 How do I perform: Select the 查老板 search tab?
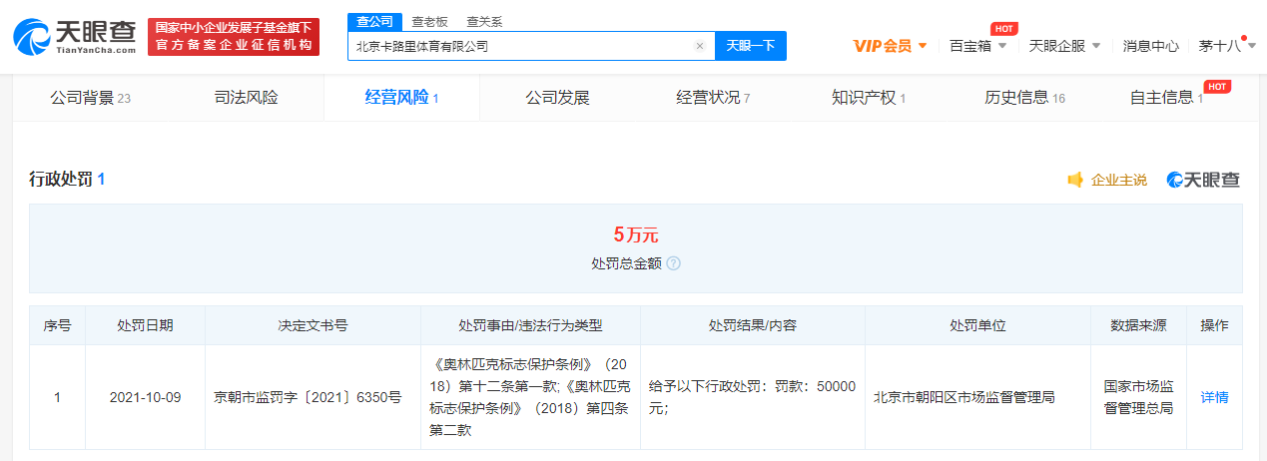tap(430, 21)
